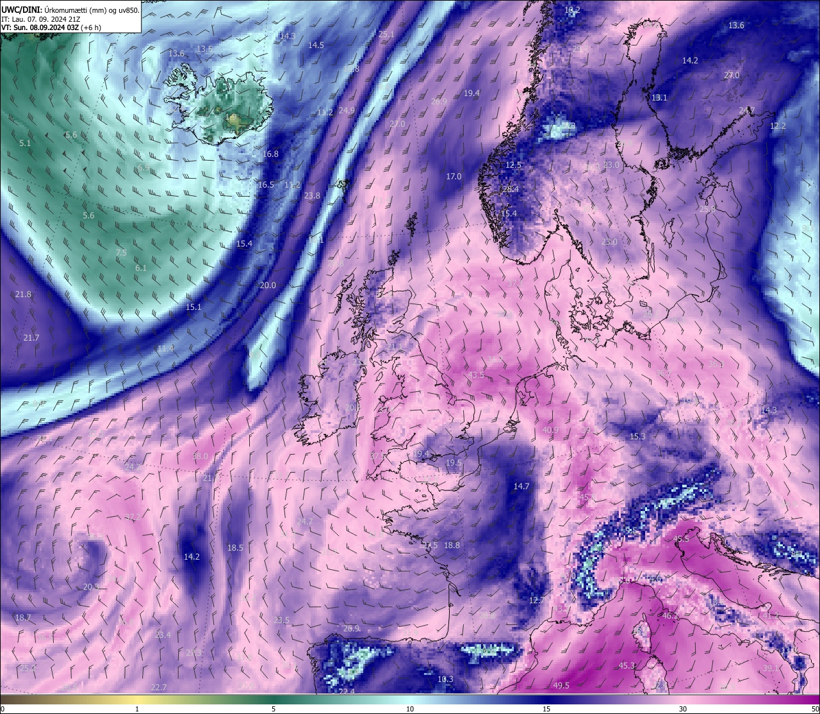Click the colorbar tick label 1
Viewport: 820px width, 714px height.
coord(137,709)
